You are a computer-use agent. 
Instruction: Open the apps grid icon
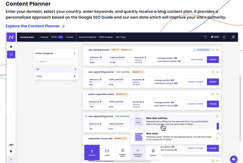click(x=233, y=37)
